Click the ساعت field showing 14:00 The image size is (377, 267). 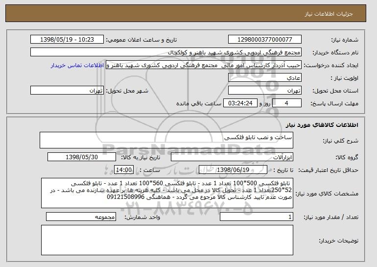124,170
